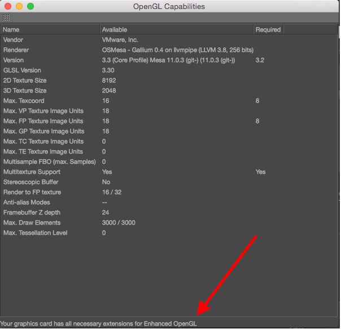Select the Version row label
Screen dimensions: 341x329
click(13, 60)
